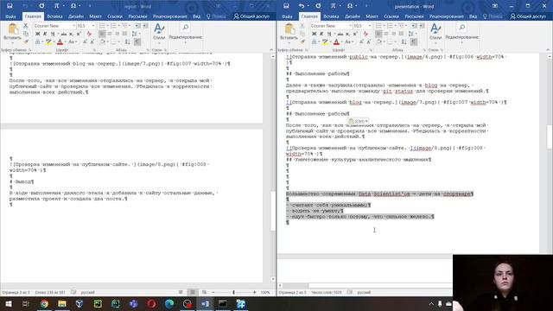Open Файл tab in the report window
The image size is (553, 311).
click(10, 16)
